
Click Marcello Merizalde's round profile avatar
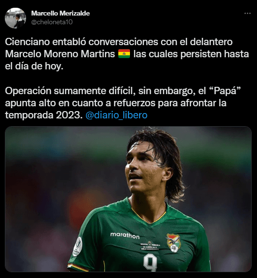(x=16, y=18)
